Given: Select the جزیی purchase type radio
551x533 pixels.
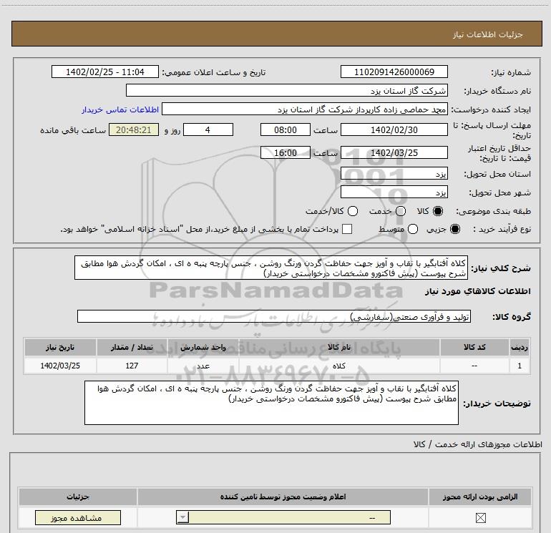Looking at the screenshot, I should 454,229.
